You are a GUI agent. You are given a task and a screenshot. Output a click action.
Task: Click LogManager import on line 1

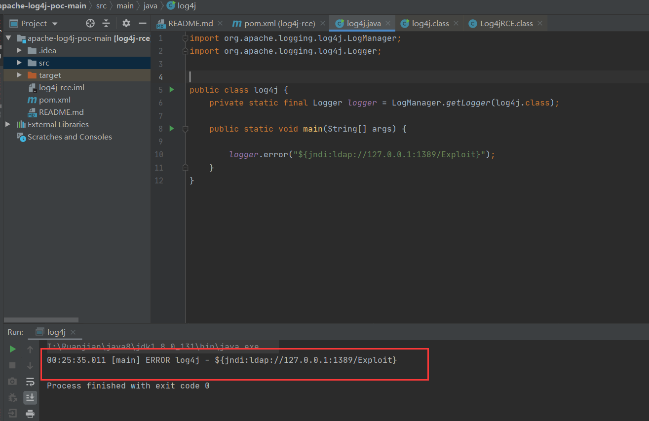coord(372,38)
